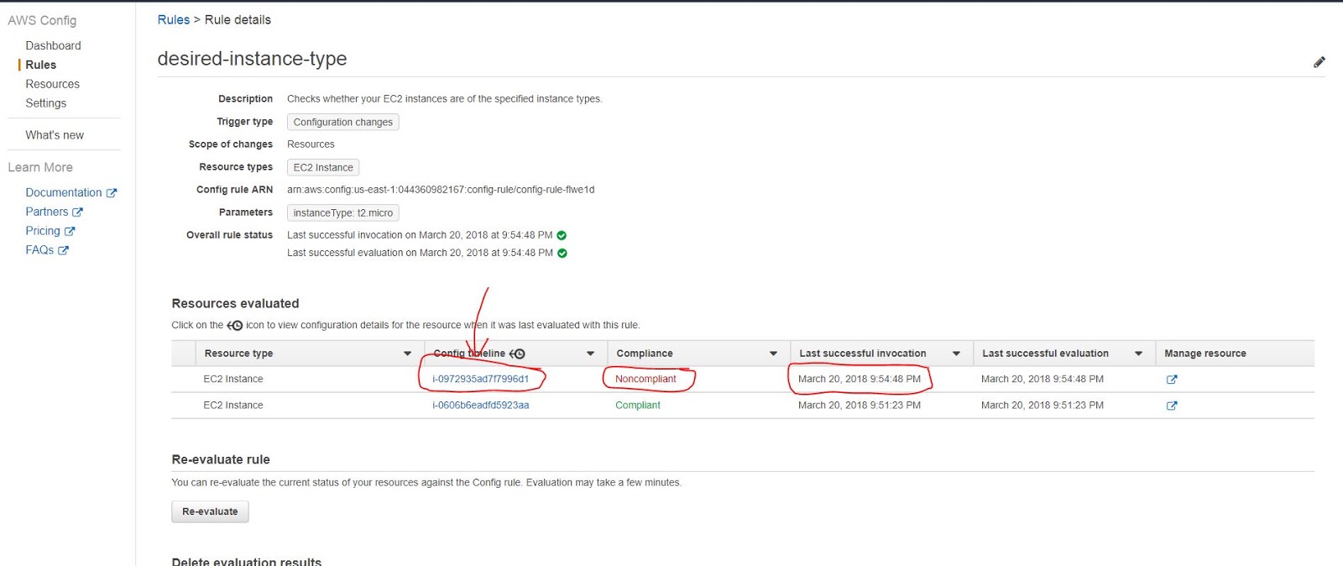This screenshot has width=1343, height=566.
Task: Click the Resources evaluated heading
Action: (235, 304)
